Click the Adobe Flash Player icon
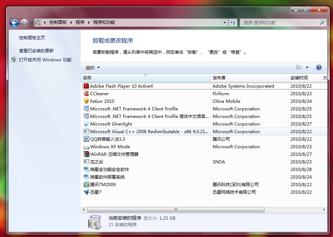333x237 pixels. (86, 86)
